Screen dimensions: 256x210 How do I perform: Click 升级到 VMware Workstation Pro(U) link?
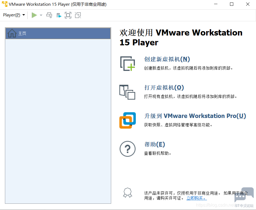tap(195, 116)
